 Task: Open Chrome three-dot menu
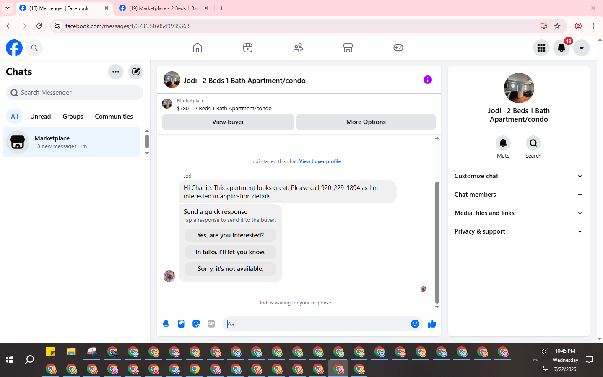tap(593, 26)
